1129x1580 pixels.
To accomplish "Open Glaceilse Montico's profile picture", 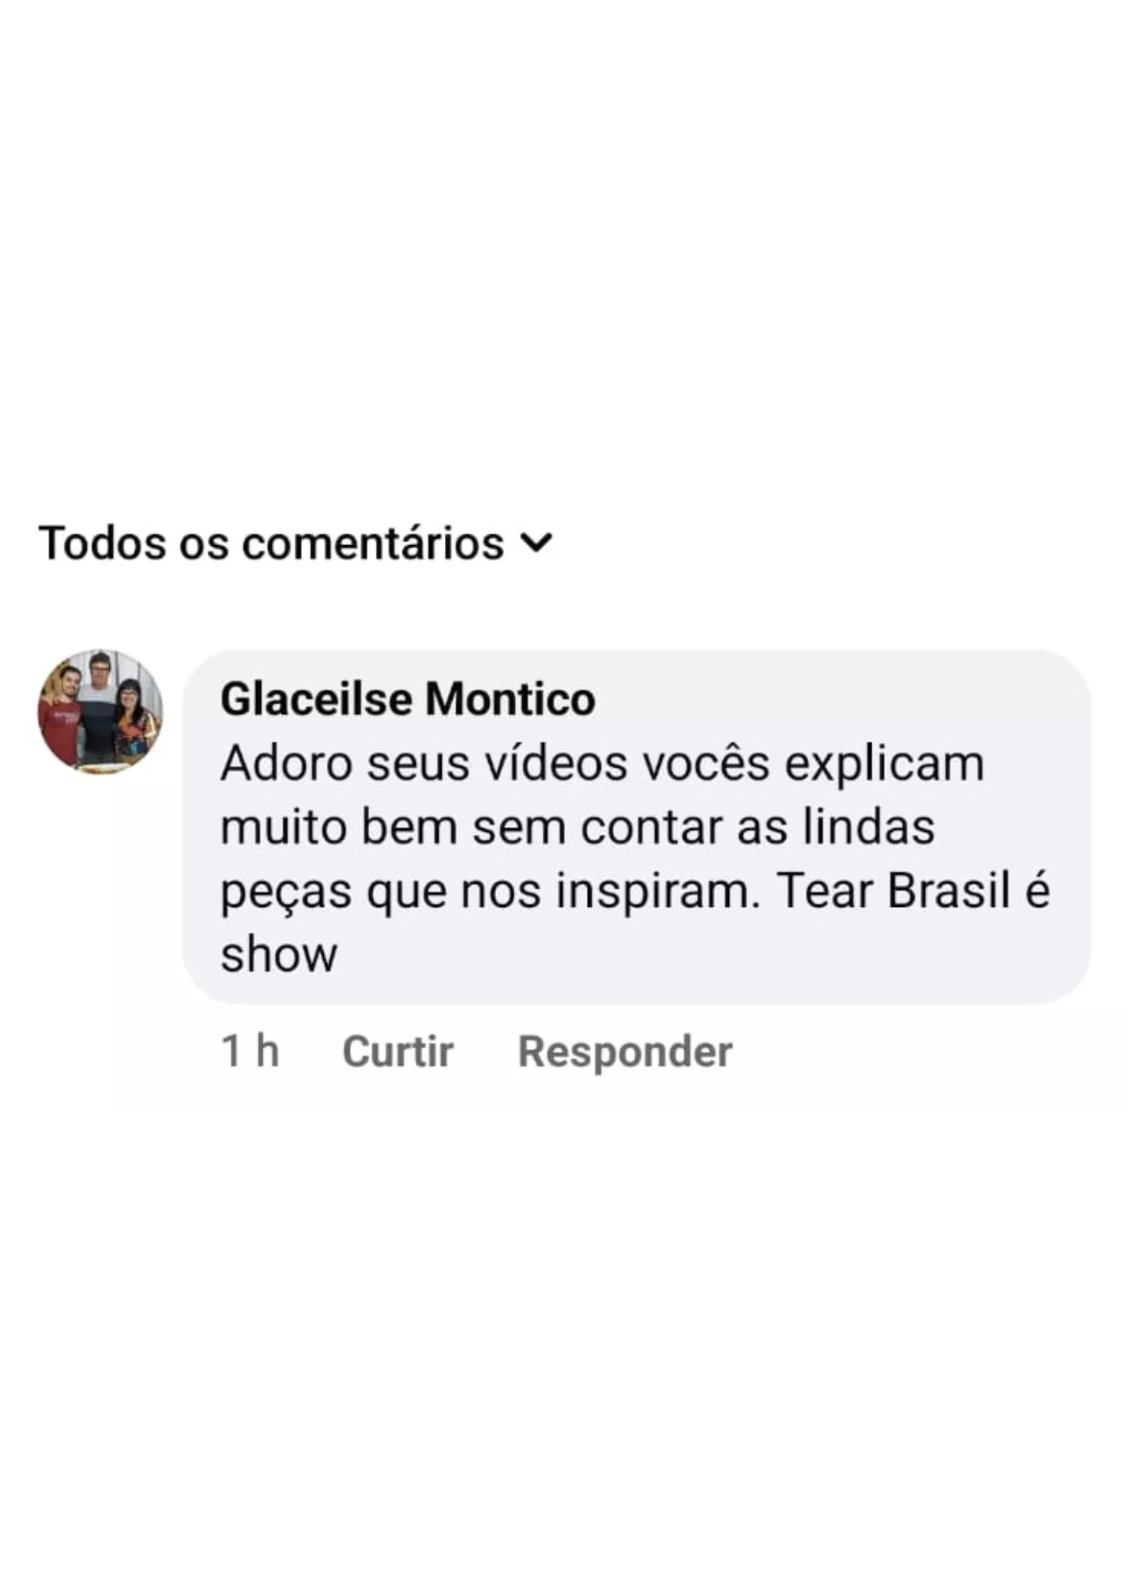I will [x=100, y=711].
